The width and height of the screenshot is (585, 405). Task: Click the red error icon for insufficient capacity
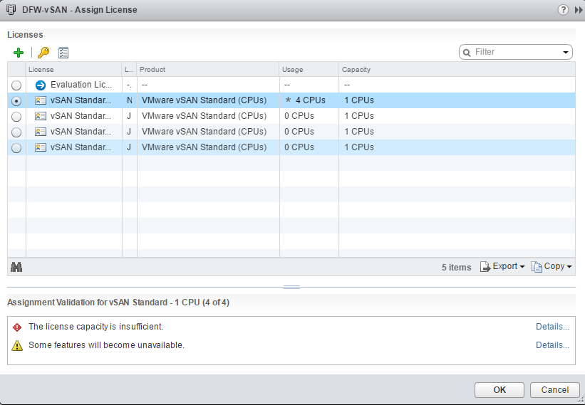tap(17, 327)
